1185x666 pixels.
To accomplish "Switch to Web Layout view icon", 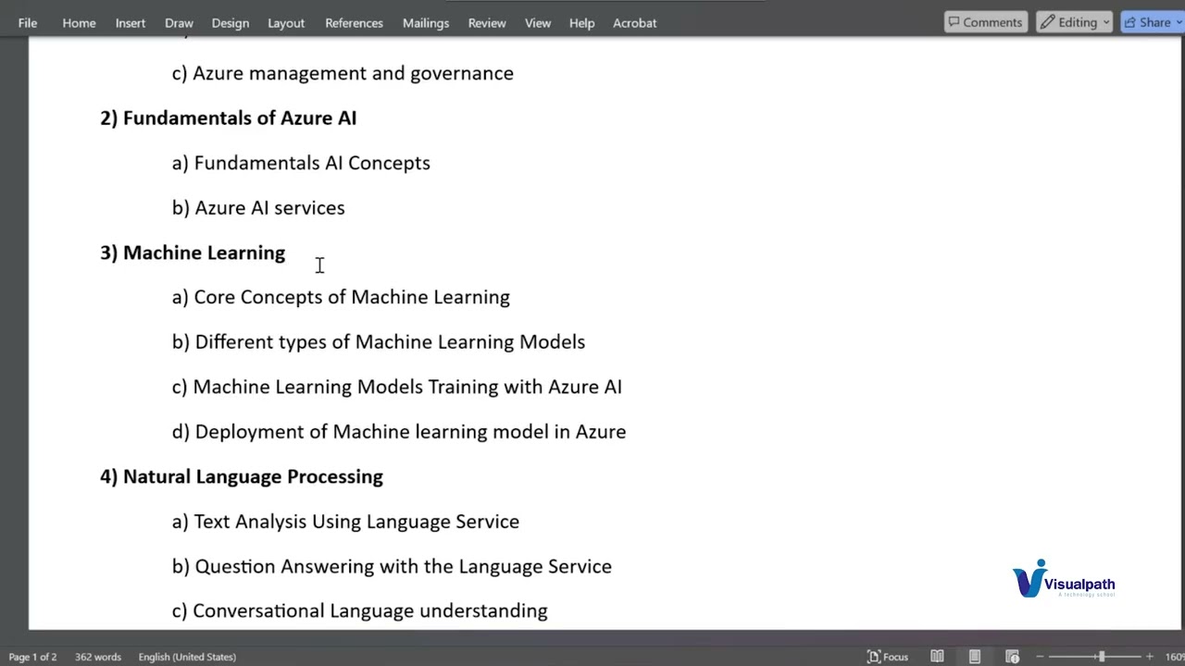I will point(1012,657).
